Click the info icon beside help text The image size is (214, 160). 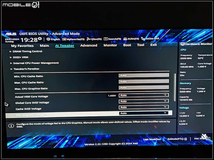click(11, 126)
